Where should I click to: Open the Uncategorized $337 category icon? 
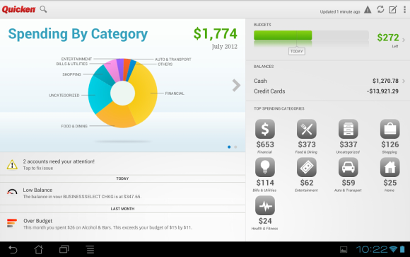click(348, 129)
